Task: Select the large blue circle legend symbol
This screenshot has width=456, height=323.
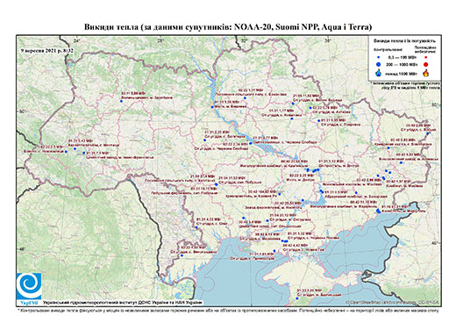Action: (379, 64)
